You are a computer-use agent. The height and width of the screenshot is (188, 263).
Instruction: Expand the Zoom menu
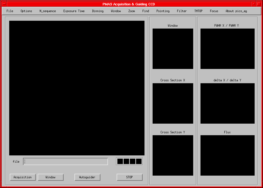pyautogui.click(x=131, y=11)
